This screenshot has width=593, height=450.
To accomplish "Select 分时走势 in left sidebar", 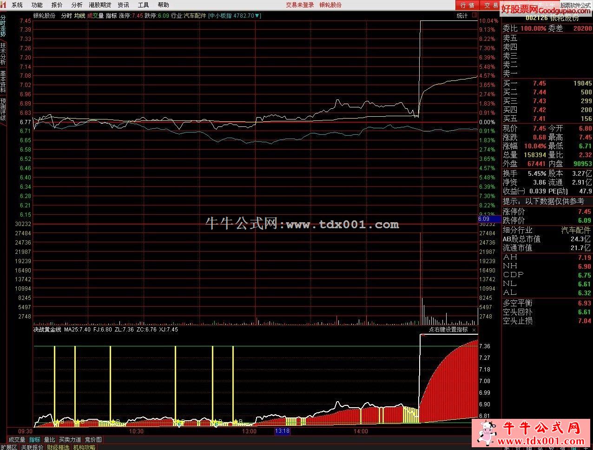I will coord(3,26).
